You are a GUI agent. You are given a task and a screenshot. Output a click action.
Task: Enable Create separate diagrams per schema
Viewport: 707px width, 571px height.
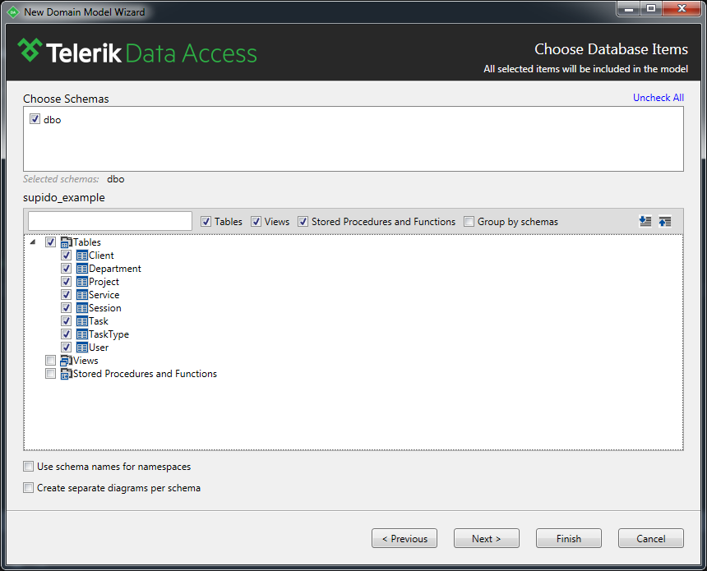tap(29, 488)
